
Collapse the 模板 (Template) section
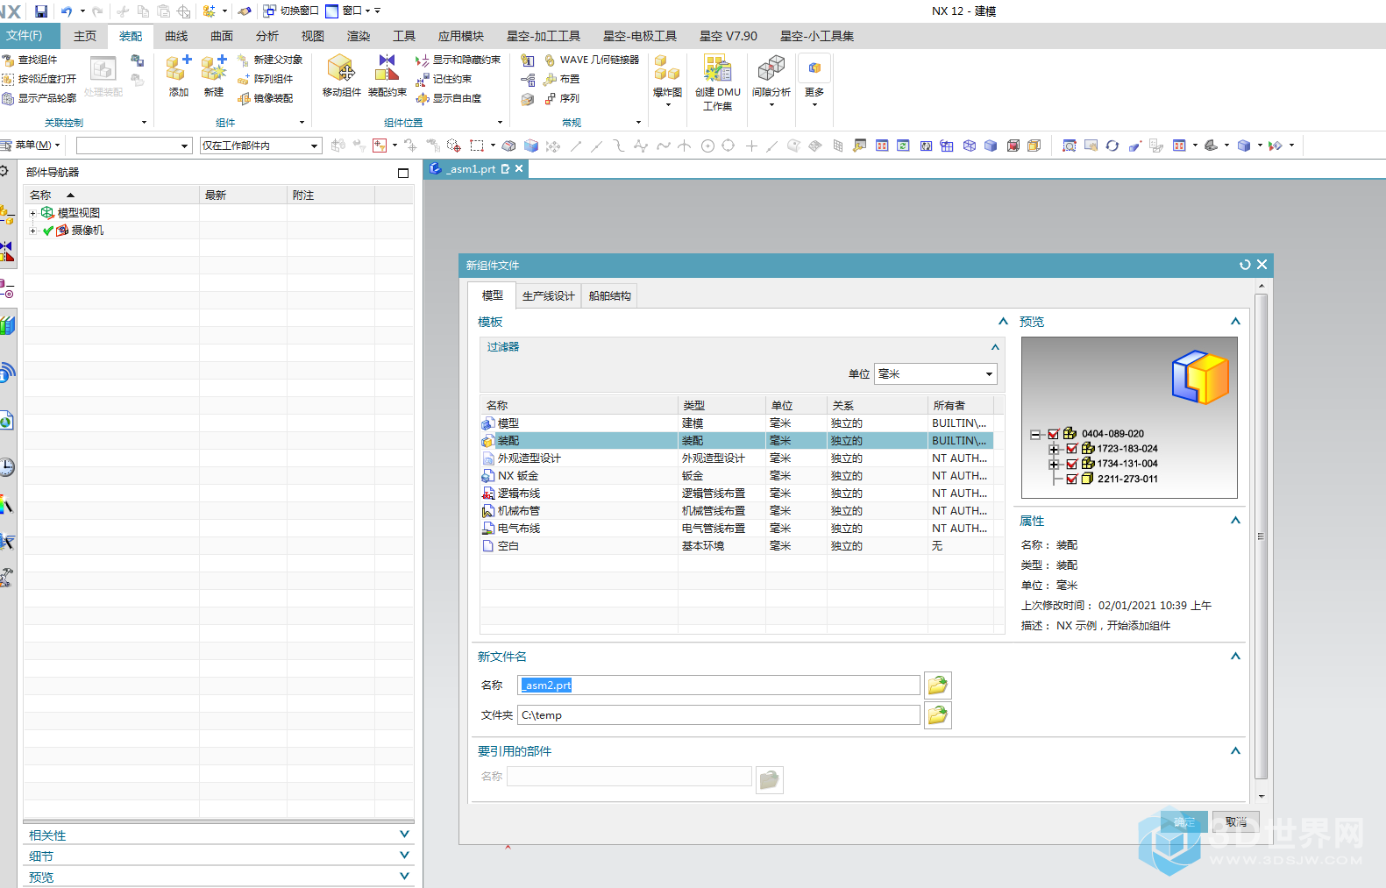(x=1003, y=322)
